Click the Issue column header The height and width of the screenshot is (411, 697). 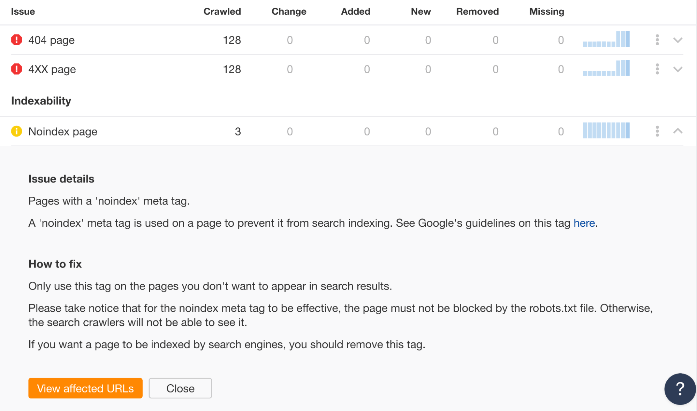[x=23, y=11]
